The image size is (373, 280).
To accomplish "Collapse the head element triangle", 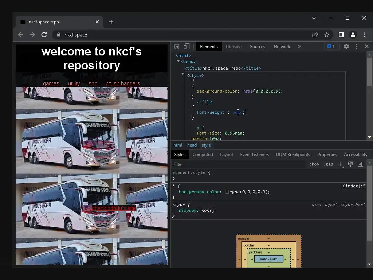I will [178, 61].
